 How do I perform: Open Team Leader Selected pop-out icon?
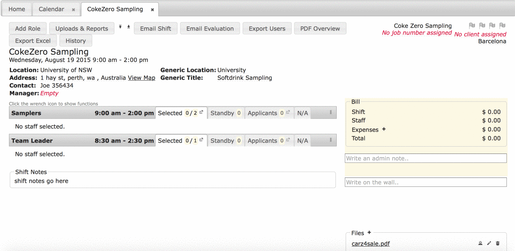(x=201, y=140)
